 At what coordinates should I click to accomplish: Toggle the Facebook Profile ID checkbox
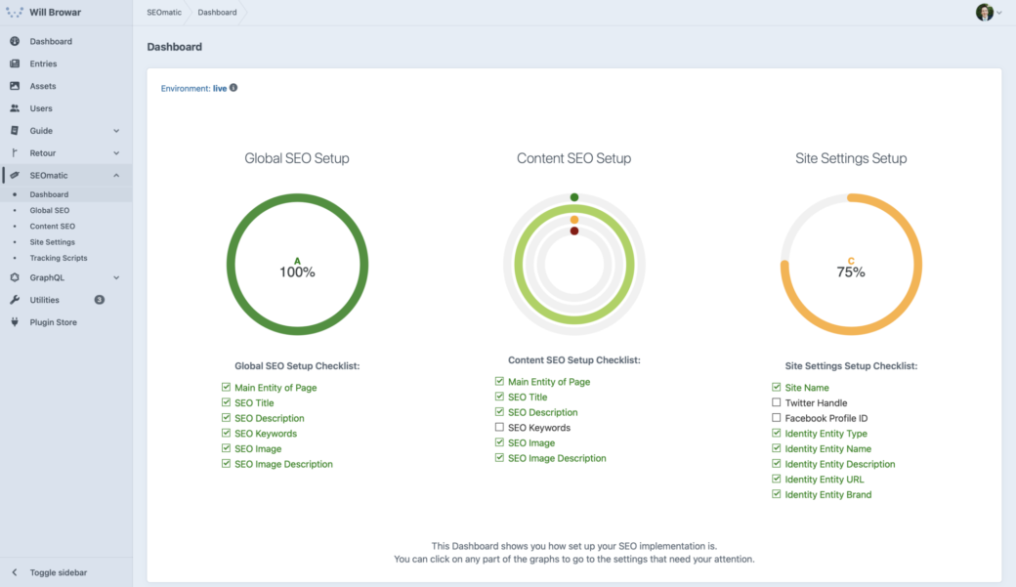point(777,418)
